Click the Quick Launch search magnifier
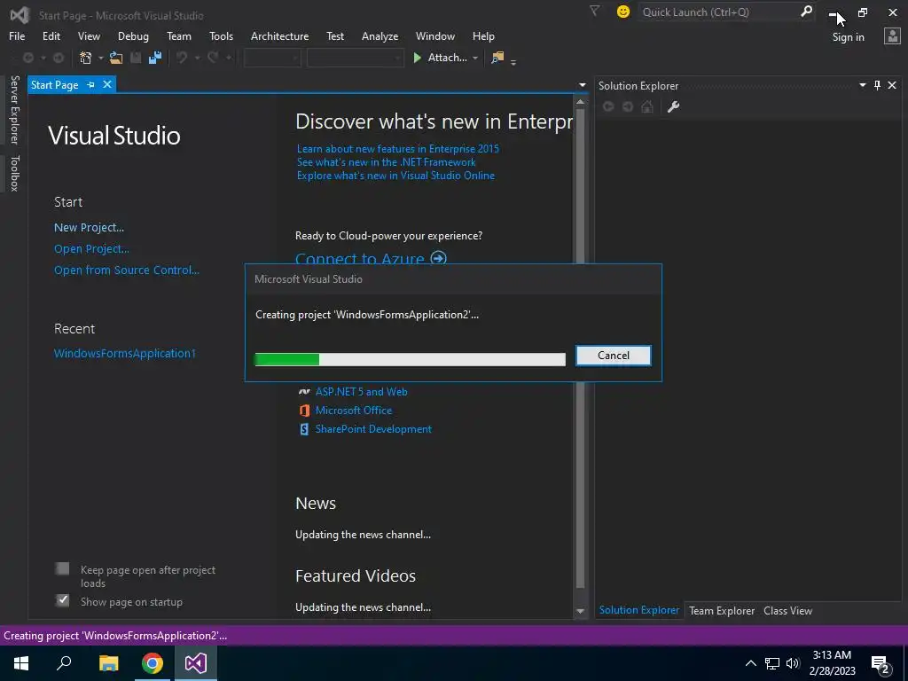This screenshot has width=908, height=681. point(805,12)
